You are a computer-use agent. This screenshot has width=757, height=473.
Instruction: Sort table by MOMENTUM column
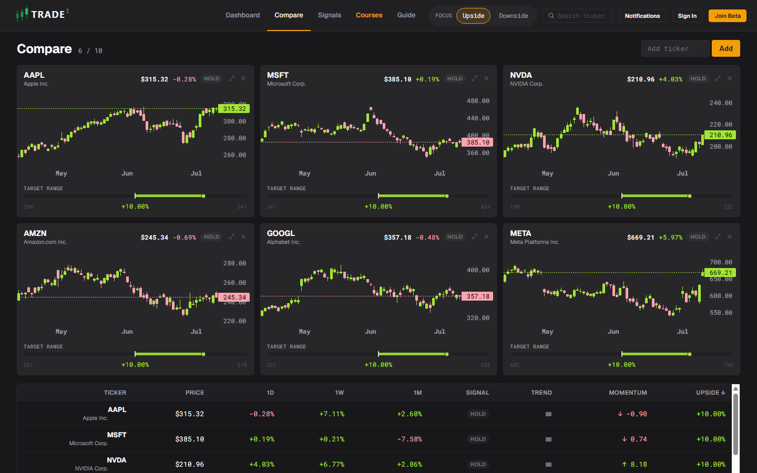click(628, 393)
